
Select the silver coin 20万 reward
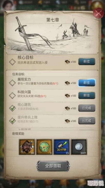79,147
